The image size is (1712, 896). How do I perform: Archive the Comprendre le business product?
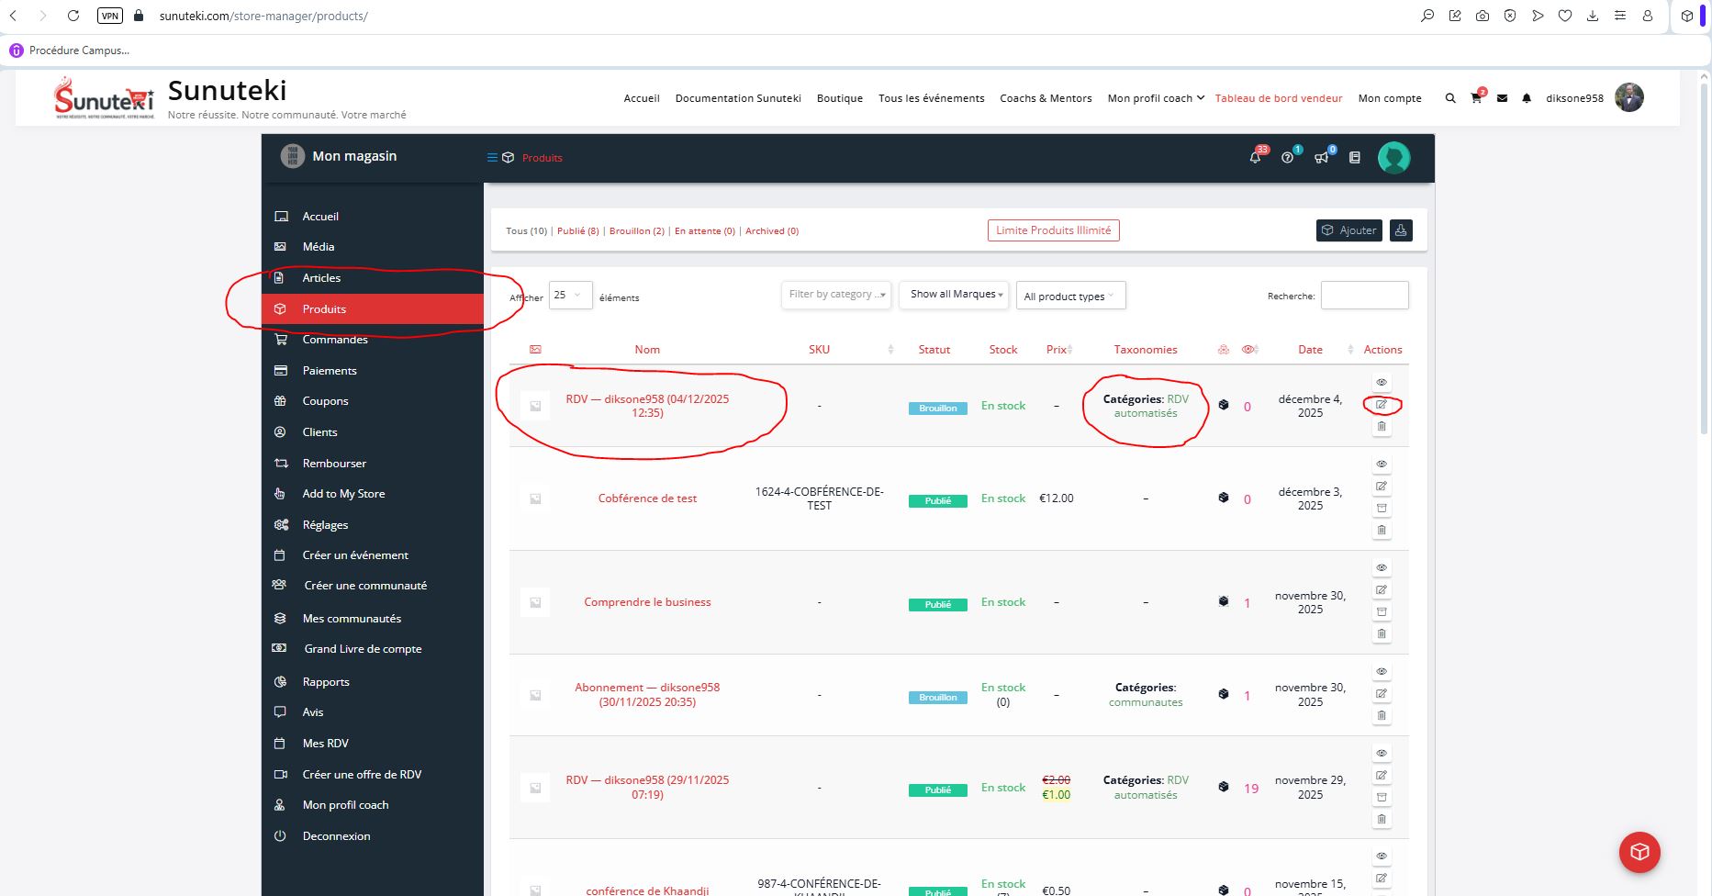pyautogui.click(x=1382, y=612)
